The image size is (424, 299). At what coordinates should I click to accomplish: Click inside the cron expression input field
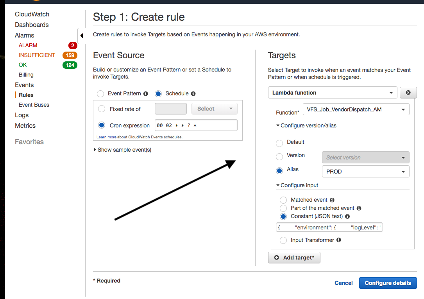pos(195,125)
